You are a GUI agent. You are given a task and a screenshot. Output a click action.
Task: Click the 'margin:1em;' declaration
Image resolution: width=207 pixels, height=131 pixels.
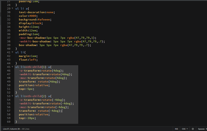(28, 56)
